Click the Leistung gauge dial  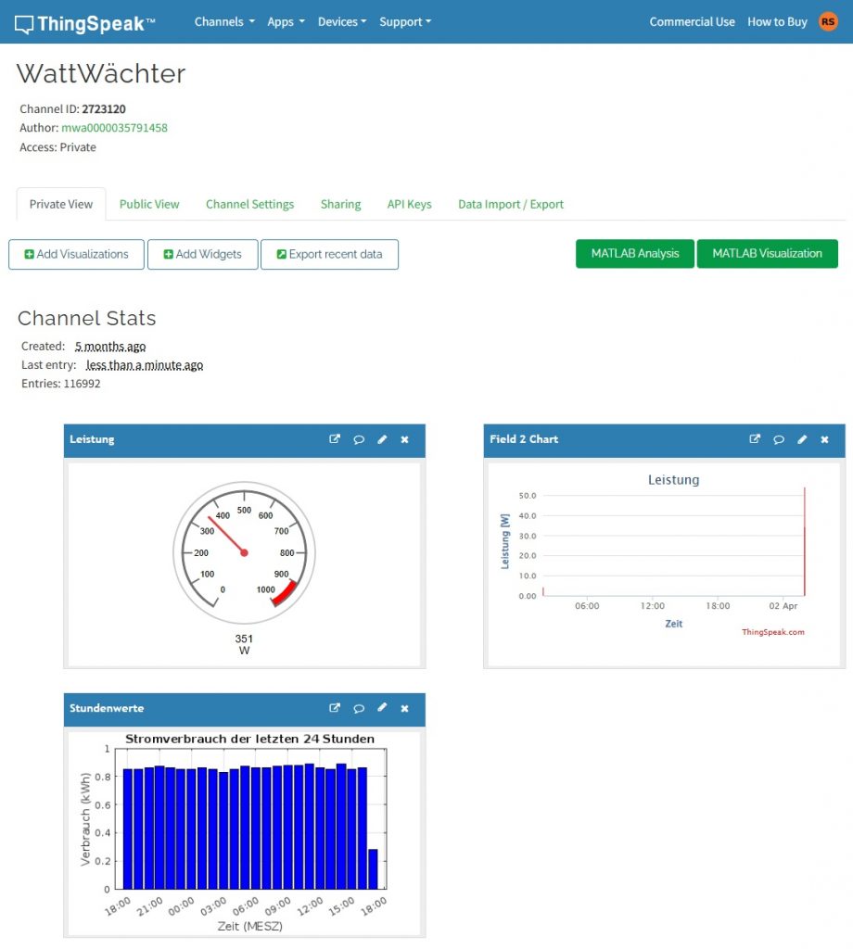244,553
